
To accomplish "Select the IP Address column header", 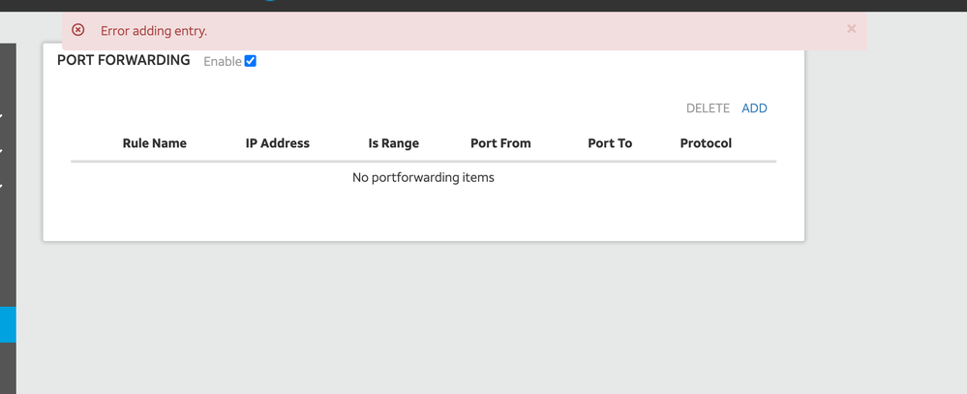I will pos(277,143).
